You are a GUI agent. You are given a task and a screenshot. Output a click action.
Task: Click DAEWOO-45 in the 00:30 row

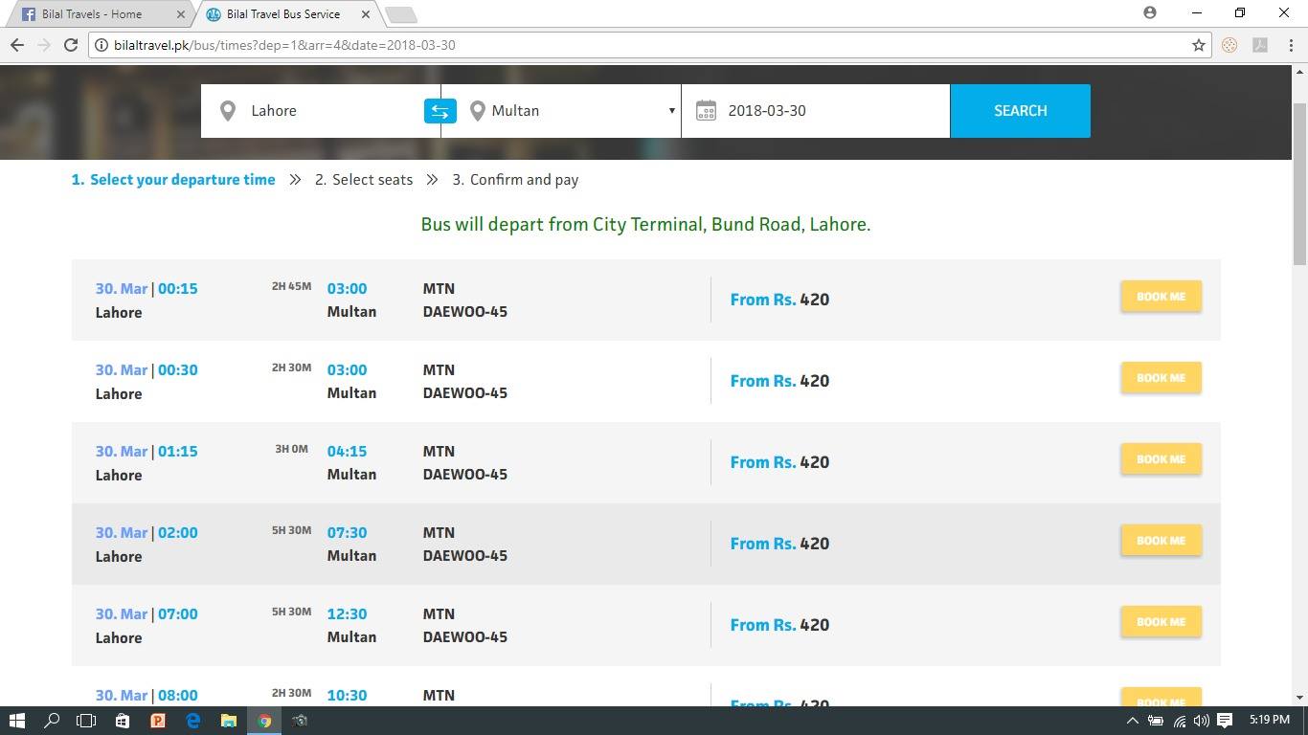(465, 393)
